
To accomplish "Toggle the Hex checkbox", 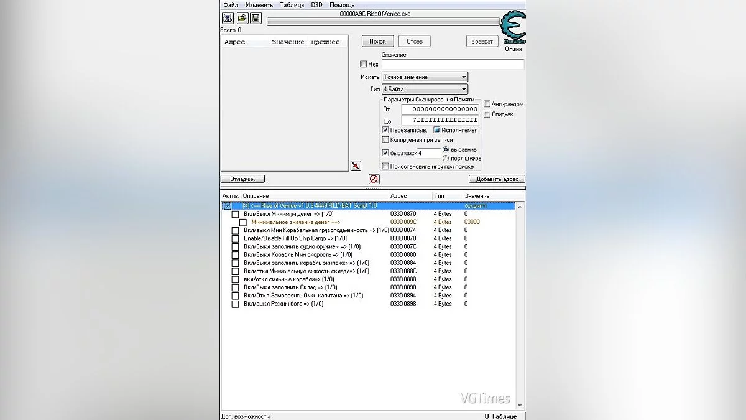I will (364, 64).
